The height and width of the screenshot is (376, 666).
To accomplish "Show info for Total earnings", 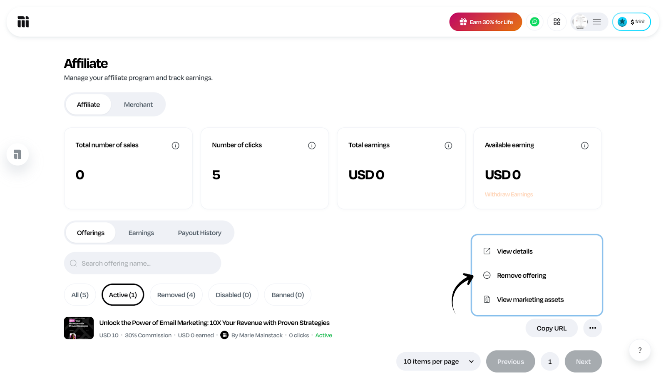I will coord(448,145).
